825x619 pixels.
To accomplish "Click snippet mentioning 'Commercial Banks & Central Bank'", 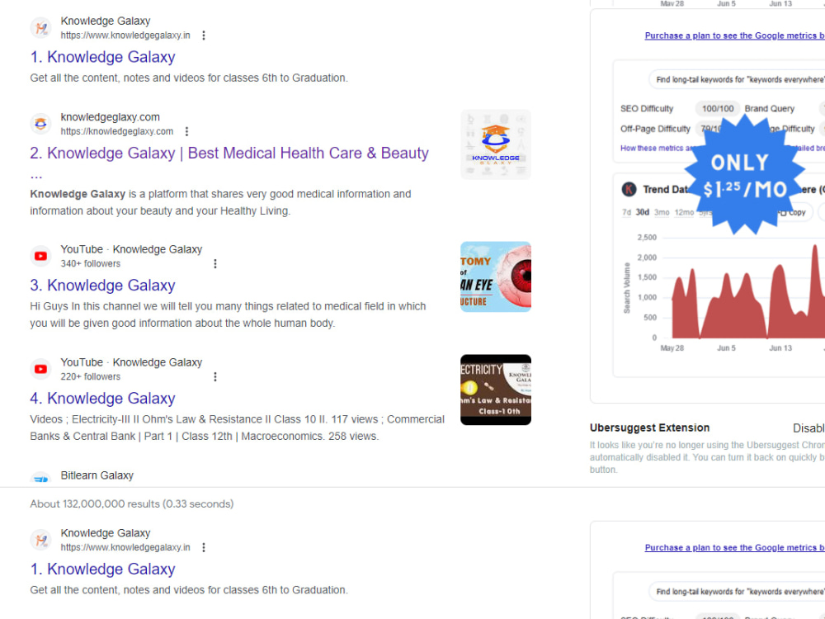I will tap(238, 428).
